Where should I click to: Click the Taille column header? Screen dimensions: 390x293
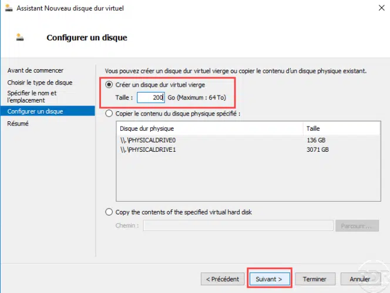[x=342, y=128]
